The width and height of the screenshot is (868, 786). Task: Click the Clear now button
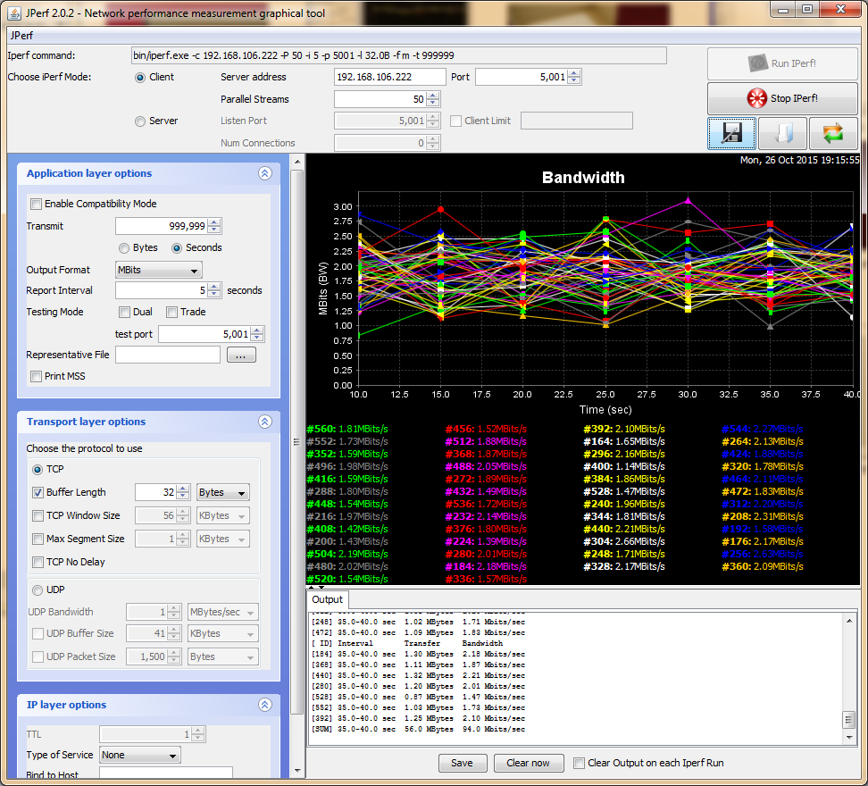(528, 764)
